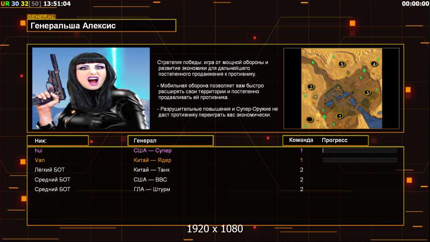
Task: Click the yellow GENERAL label
Action: [42, 17]
